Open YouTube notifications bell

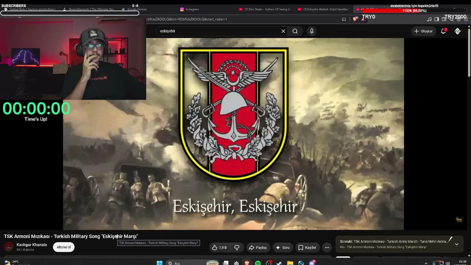tap(443, 31)
